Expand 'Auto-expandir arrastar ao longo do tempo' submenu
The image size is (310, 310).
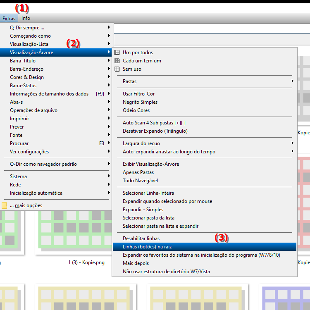click(205, 152)
